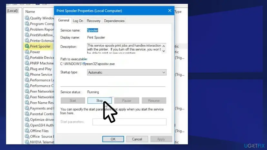Image resolution: width=267 pixels, height=150 pixels.
Task: Close the Print Spooler Properties dialog
Action: pyautogui.click(x=170, y=11)
